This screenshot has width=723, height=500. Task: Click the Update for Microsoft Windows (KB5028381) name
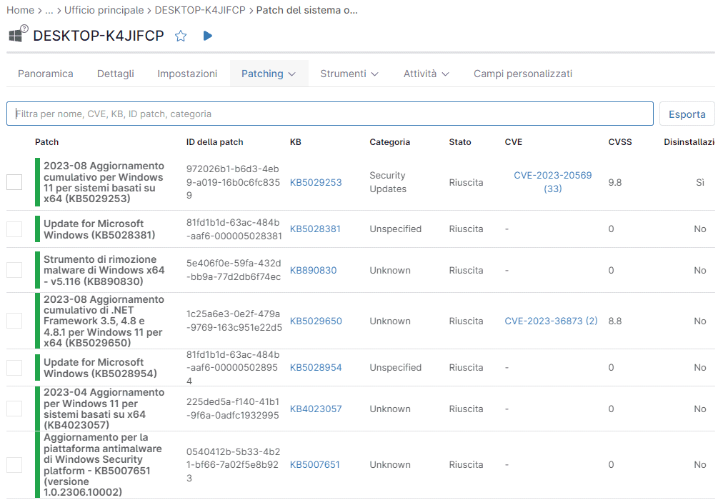point(99,229)
